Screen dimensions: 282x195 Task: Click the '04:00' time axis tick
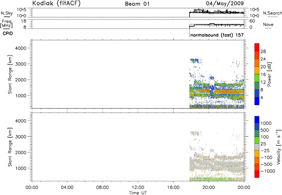coord(67,188)
